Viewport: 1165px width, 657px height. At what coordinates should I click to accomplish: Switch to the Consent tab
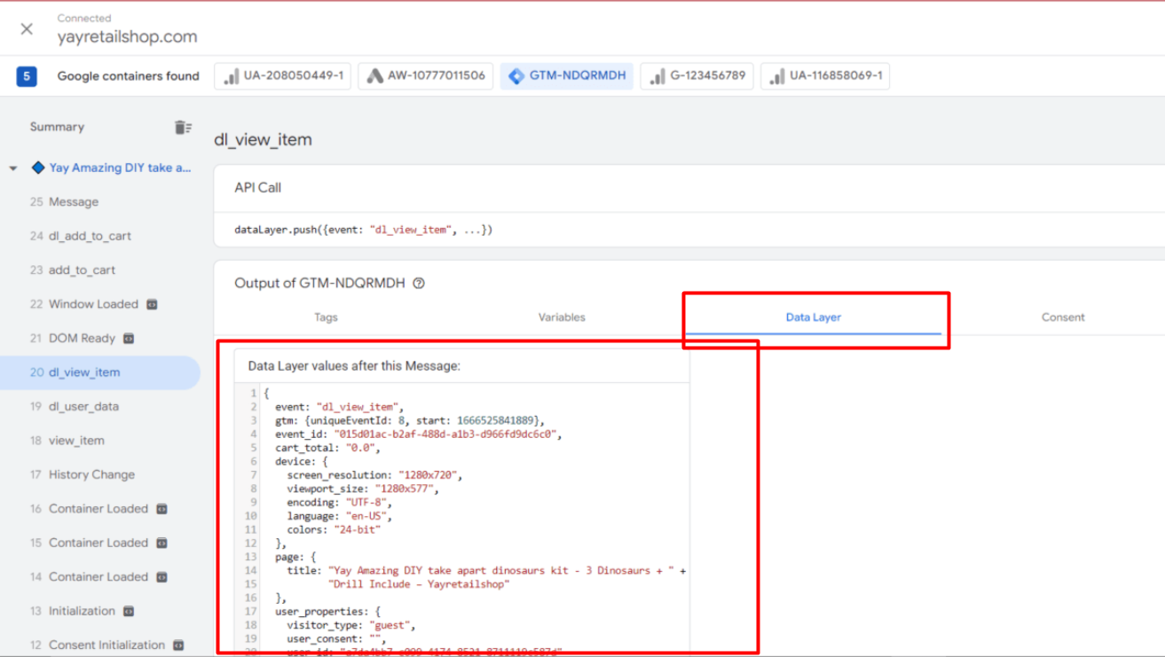1063,317
